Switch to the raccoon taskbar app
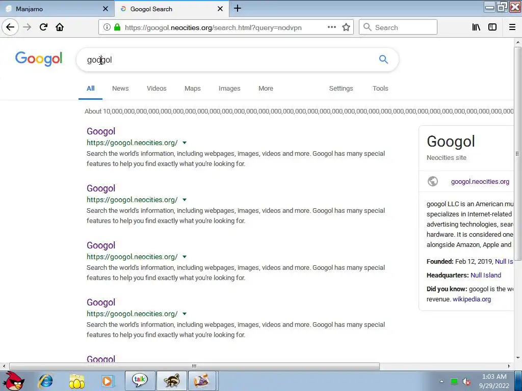Screen dimensions: 522x391 (x=171, y=381)
